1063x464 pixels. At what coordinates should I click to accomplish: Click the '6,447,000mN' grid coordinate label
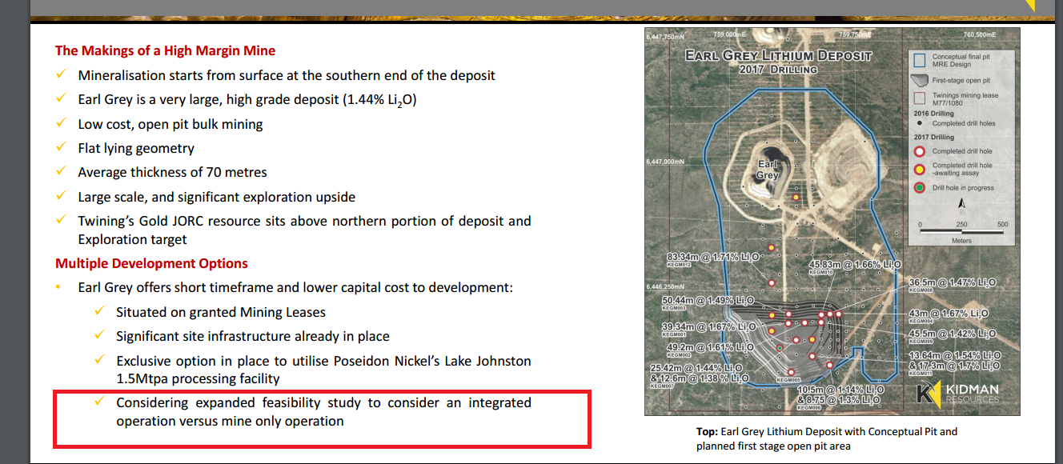tap(666, 161)
